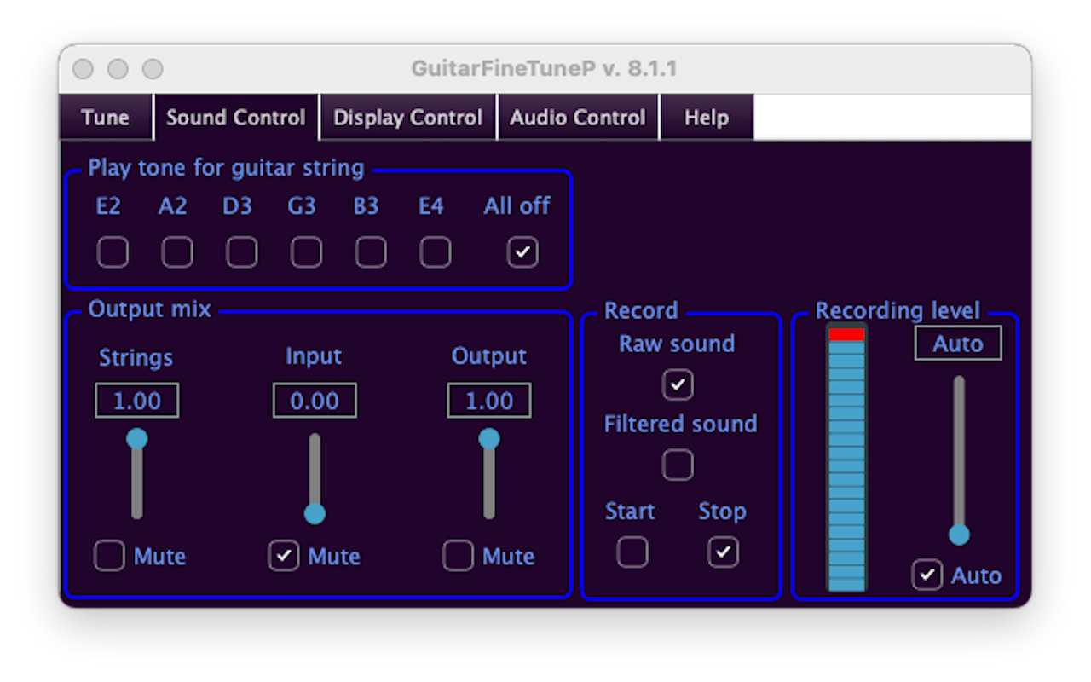This screenshot has height=682, width=1091.
Task: Enable the E2 string tone checkbox
Action: (x=113, y=252)
